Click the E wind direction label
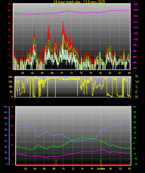145x173 pixels. (x=136, y=92)
